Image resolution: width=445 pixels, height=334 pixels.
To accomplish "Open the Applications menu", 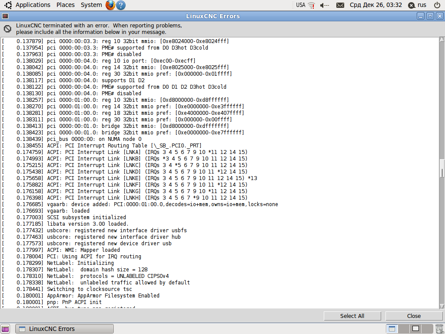I will click(33, 5).
